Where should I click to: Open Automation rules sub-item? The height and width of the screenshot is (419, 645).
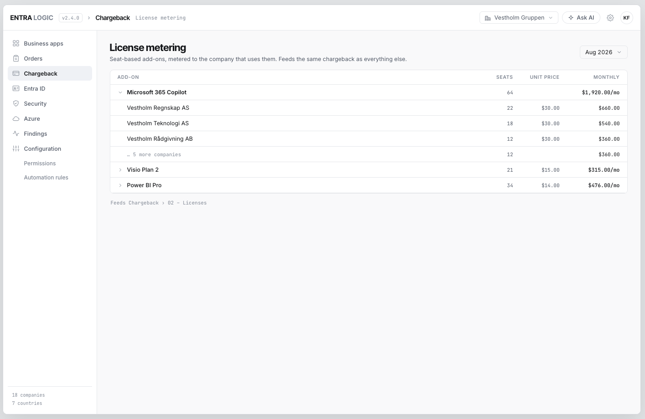46,178
